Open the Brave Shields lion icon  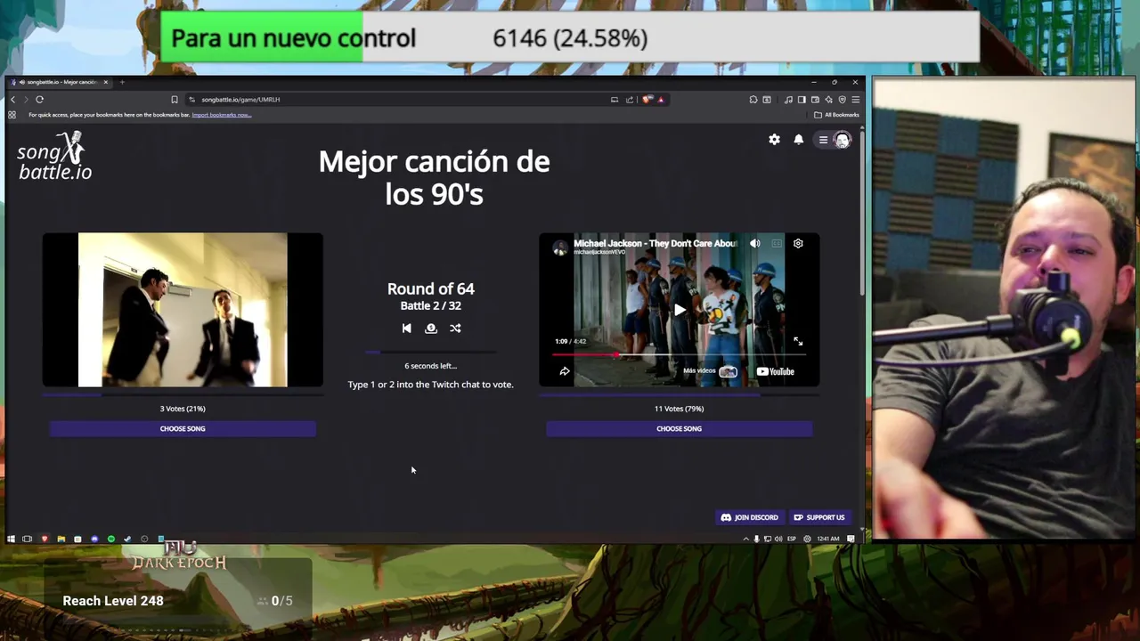coord(647,100)
